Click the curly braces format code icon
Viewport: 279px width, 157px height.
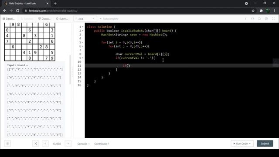(252, 19)
